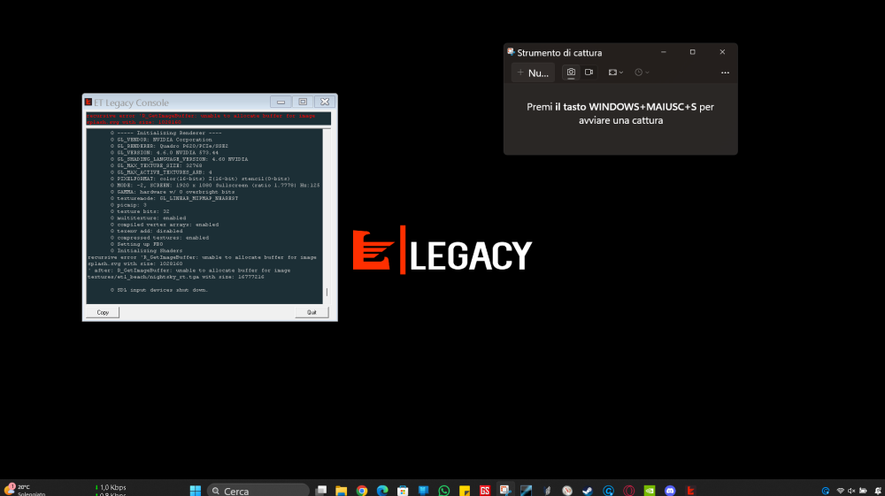
Task: Open the Opera browser taskbar icon
Action: coord(628,491)
